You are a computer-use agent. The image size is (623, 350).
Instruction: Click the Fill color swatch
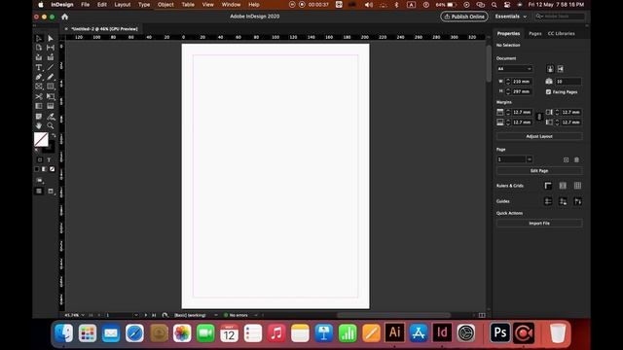point(41,139)
